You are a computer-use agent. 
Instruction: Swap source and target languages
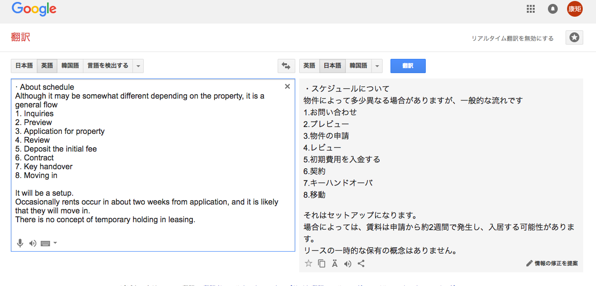coord(286,66)
